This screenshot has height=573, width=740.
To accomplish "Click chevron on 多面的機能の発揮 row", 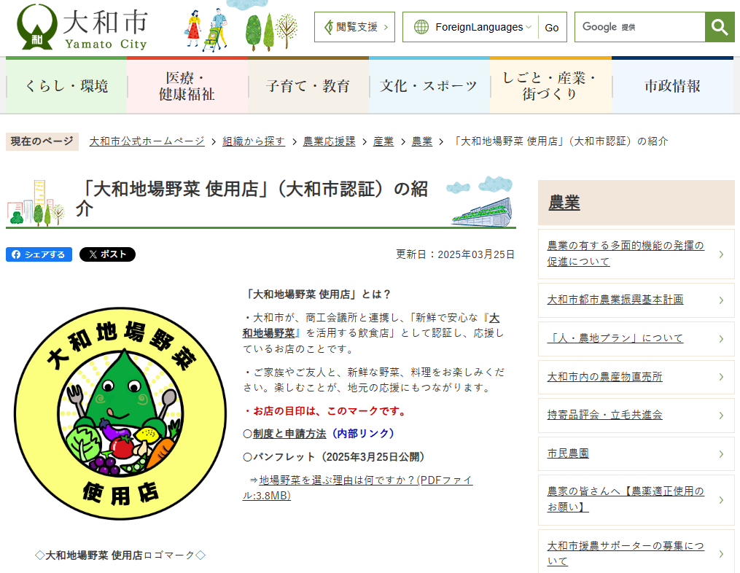I will coord(721,254).
